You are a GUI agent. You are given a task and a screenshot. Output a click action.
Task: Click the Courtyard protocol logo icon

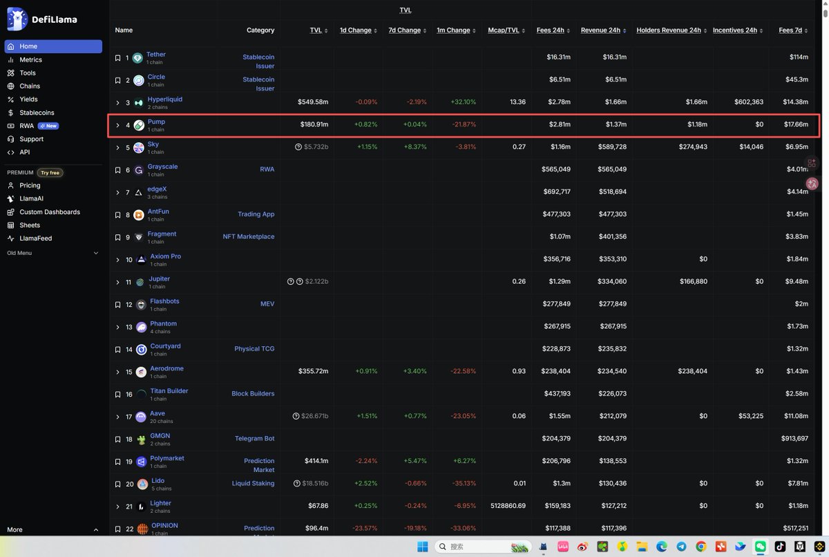pyautogui.click(x=141, y=350)
